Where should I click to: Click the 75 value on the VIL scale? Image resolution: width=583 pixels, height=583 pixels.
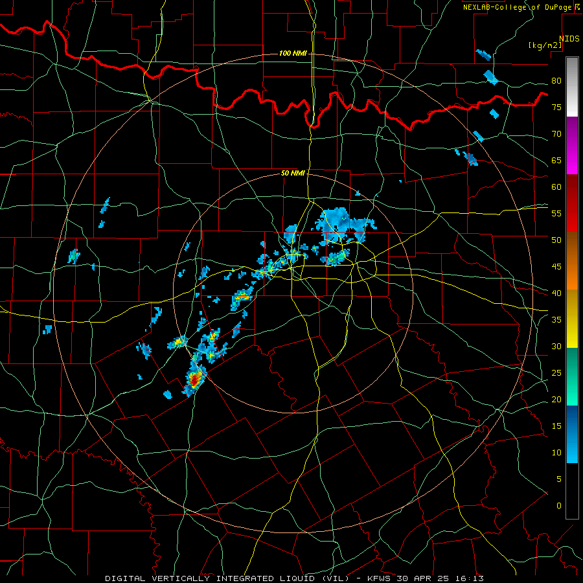pos(556,108)
